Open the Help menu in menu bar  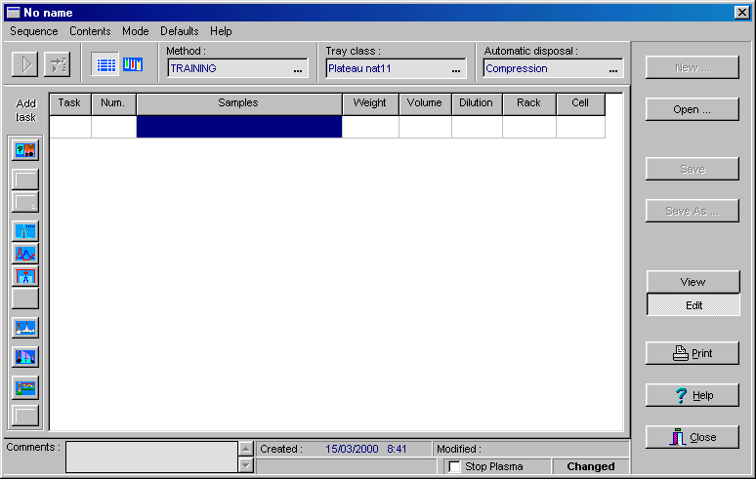point(221,31)
